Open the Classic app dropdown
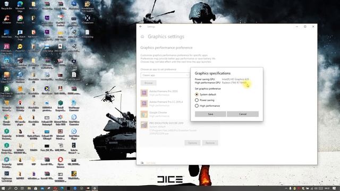This screenshot has height=191, width=340. [165, 75]
